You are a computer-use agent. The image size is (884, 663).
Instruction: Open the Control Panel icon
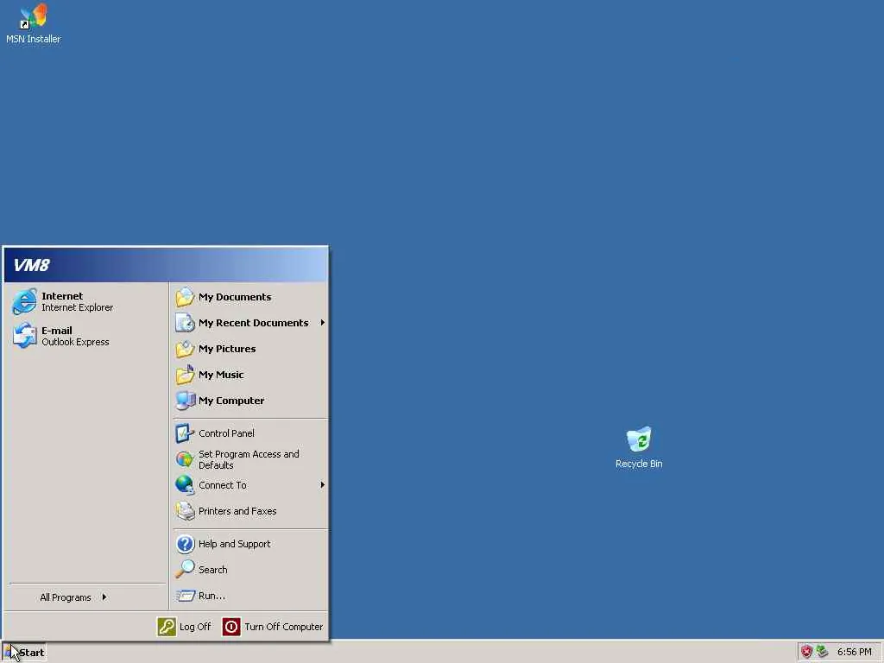tap(185, 433)
